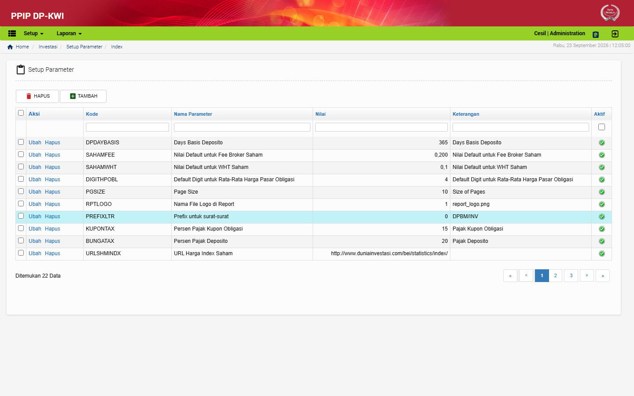Toggle the Aktif filter checkbox
Viewport: 634px width, 396px height.
coord(601,127)
